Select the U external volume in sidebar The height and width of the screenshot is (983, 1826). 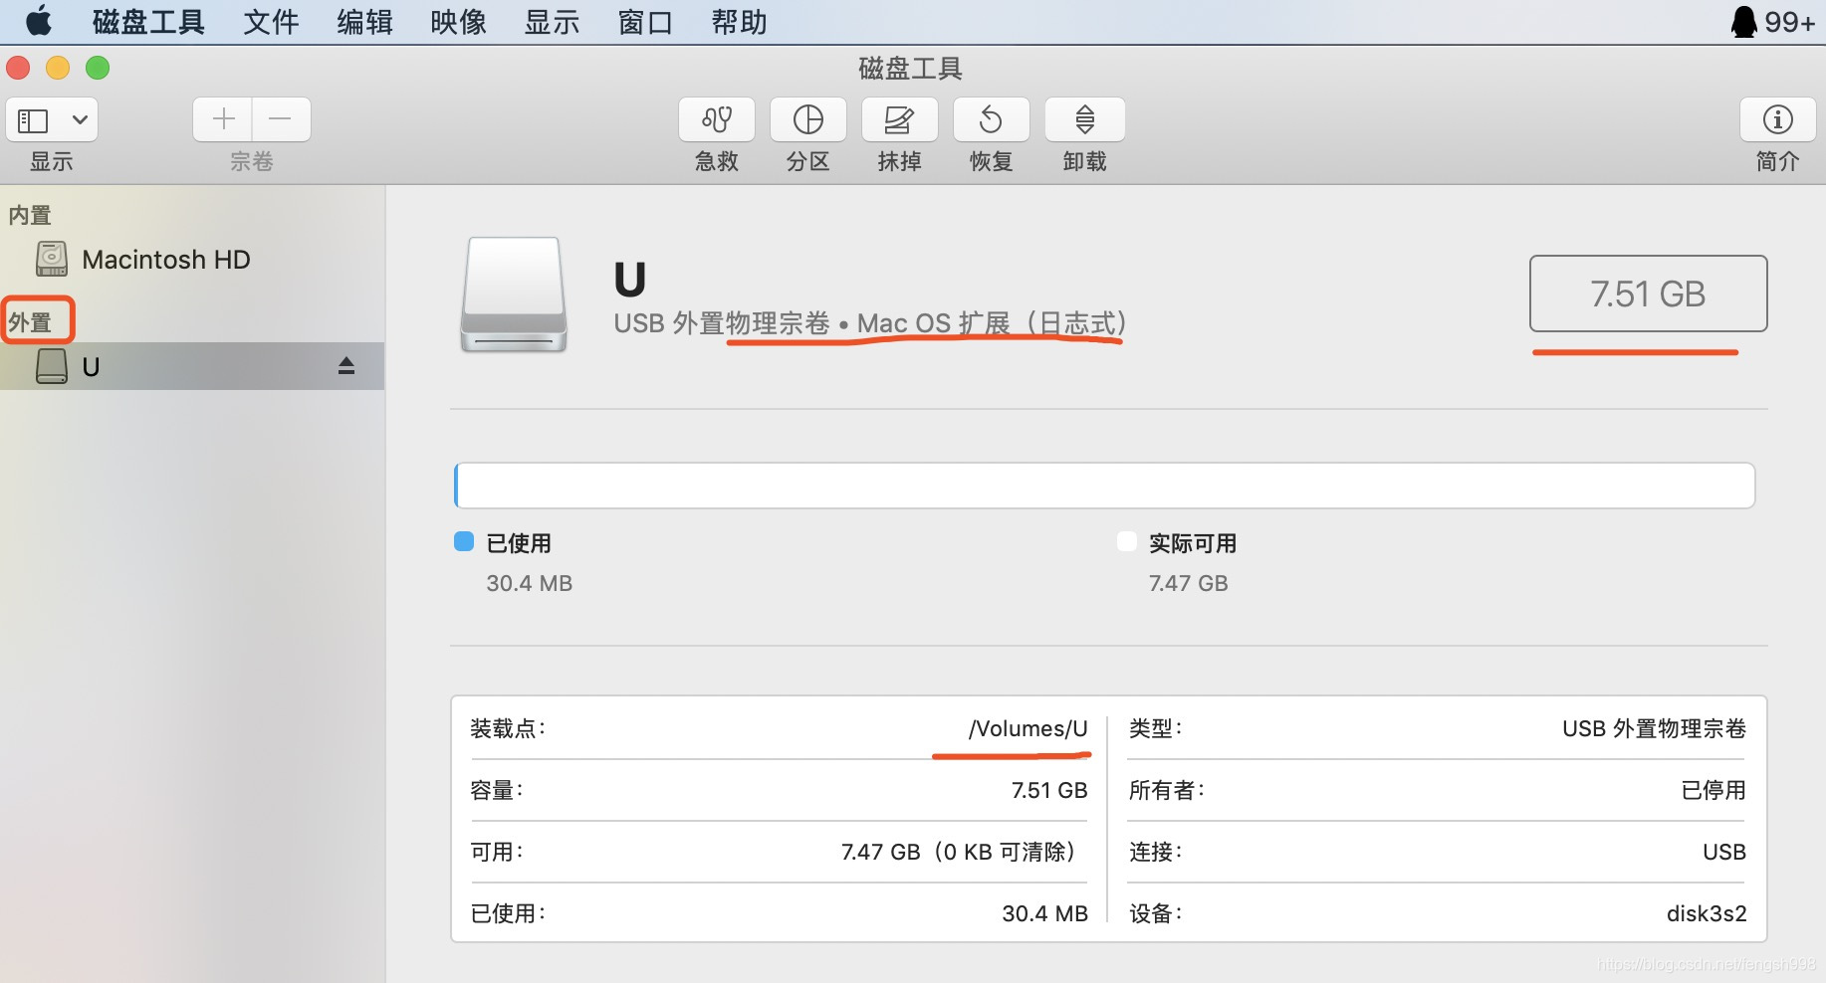click(192, 367)
